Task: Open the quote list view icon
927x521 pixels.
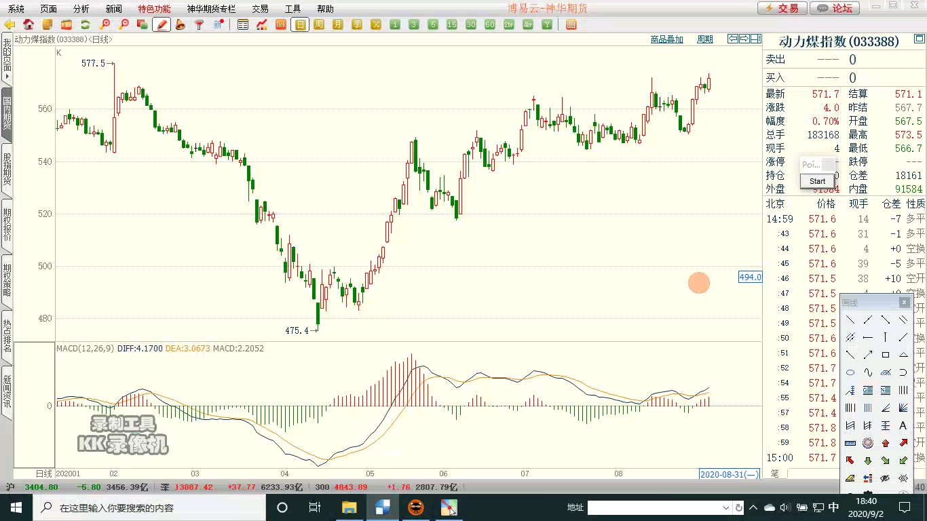Action: 243,24
